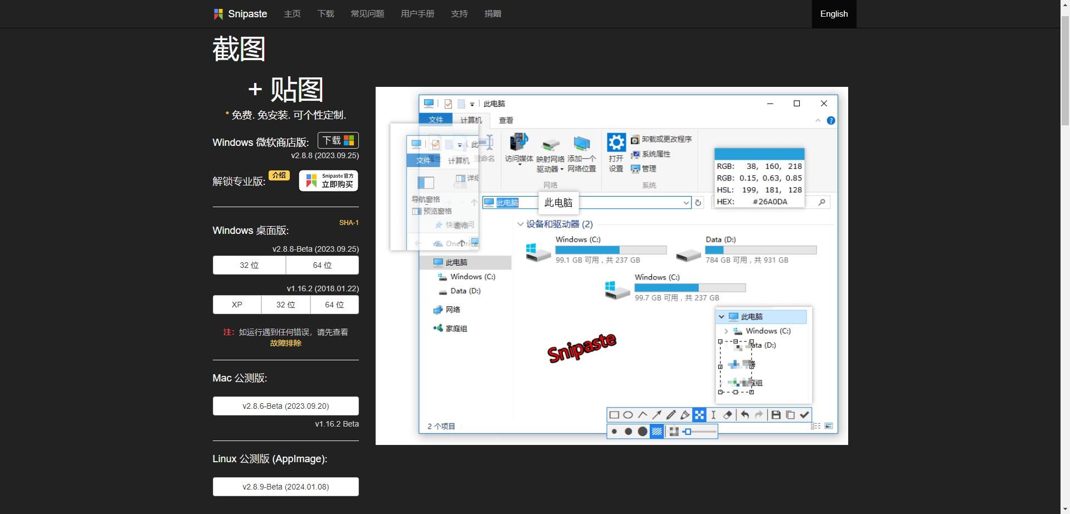Collapse the 设备和驱动器 (2) group
This screenshot has height=514, width=1070.
pyautogui.click(x=521, y=224)
